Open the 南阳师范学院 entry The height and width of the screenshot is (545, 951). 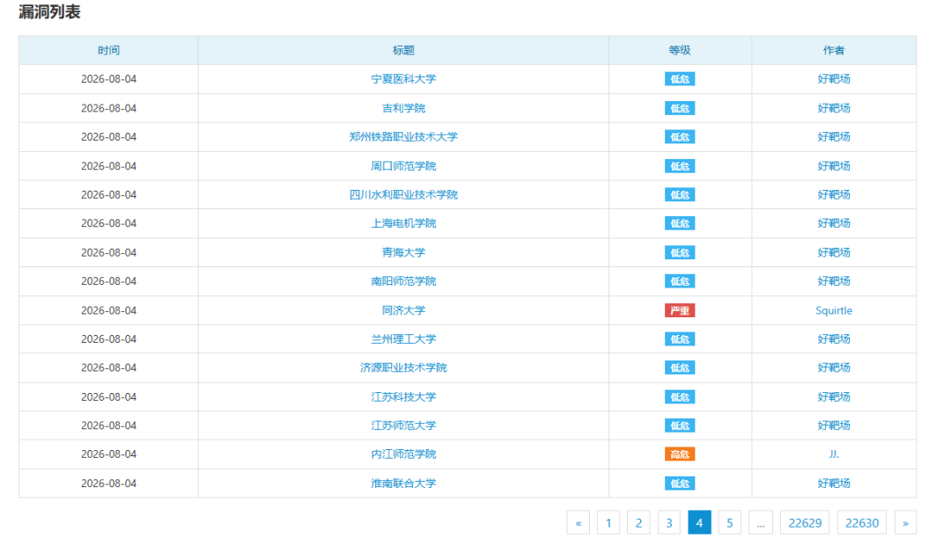coord(403,281)
